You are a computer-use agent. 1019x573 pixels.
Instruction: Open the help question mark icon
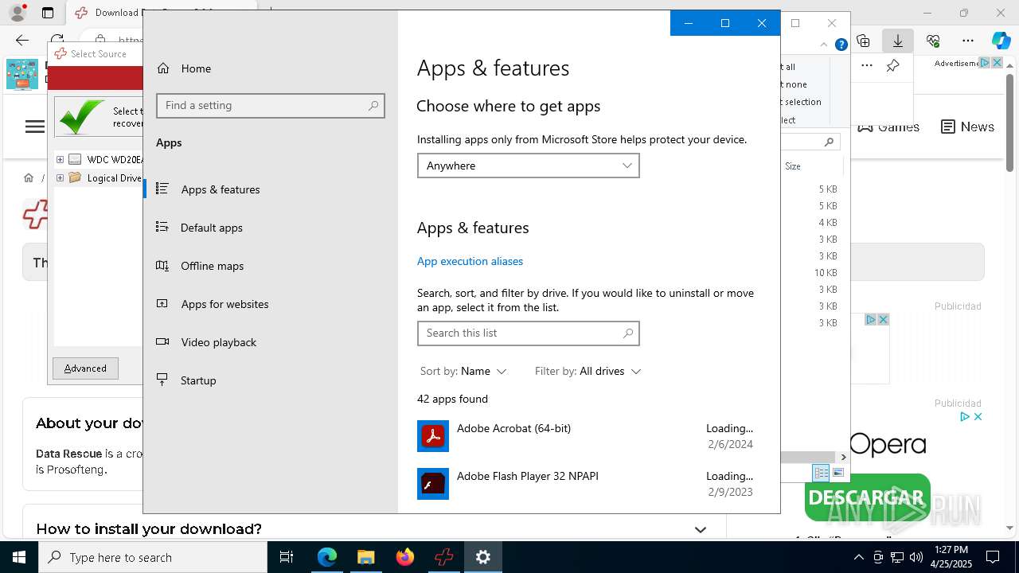click(841, 45)
